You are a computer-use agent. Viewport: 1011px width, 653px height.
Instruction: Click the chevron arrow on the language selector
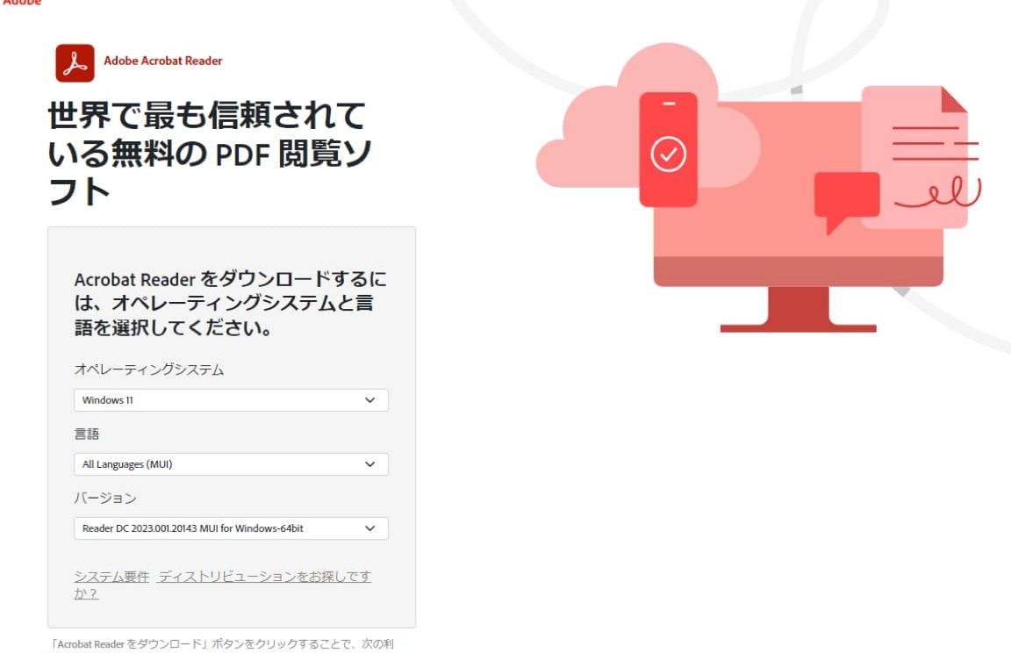369,464
